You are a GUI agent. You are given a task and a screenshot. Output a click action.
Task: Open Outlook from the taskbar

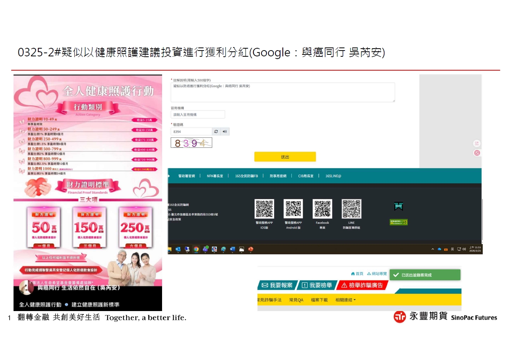point(178,249)
